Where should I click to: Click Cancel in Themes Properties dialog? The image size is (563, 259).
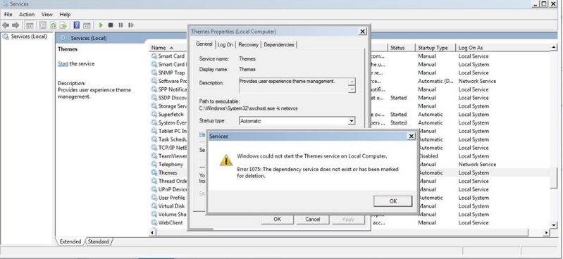312,219
